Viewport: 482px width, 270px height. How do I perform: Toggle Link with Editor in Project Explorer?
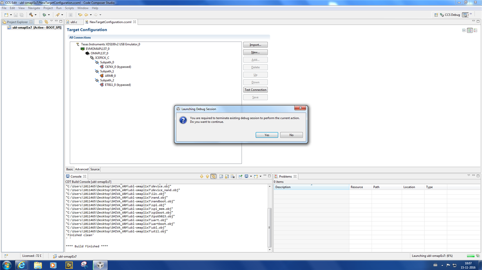click(46, 22)
